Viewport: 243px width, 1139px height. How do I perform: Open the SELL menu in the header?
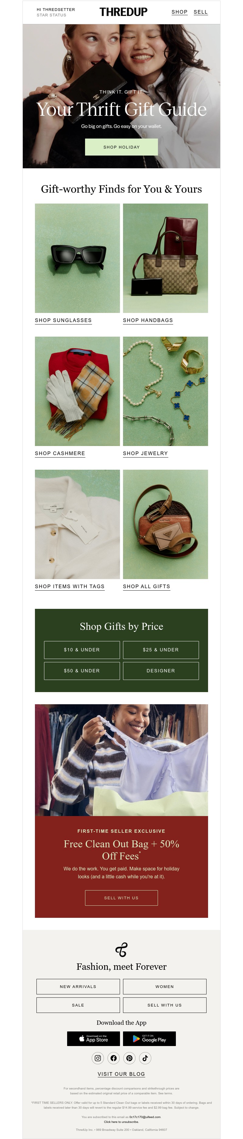201,12
